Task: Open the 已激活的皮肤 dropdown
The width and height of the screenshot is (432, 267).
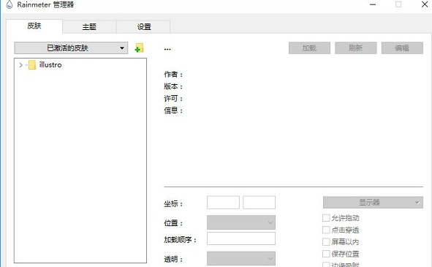Action: (x=71, y=48)
